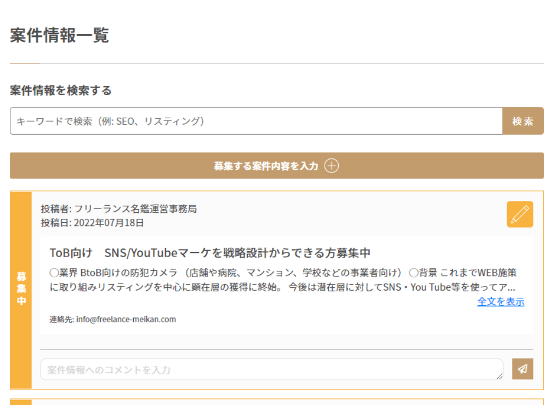Send comment with the paper plane icon
This screenshot has width=557, height=405.
tap(522, 369)
